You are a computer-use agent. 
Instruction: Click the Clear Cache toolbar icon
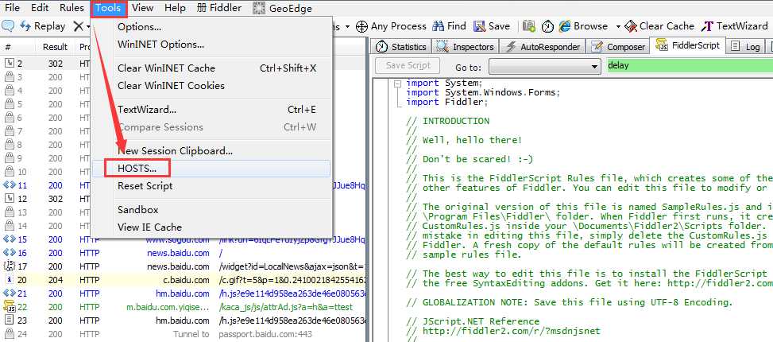pyautogui.click(x=659, y=26)
